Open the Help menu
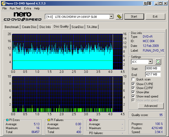 (37, 8)
